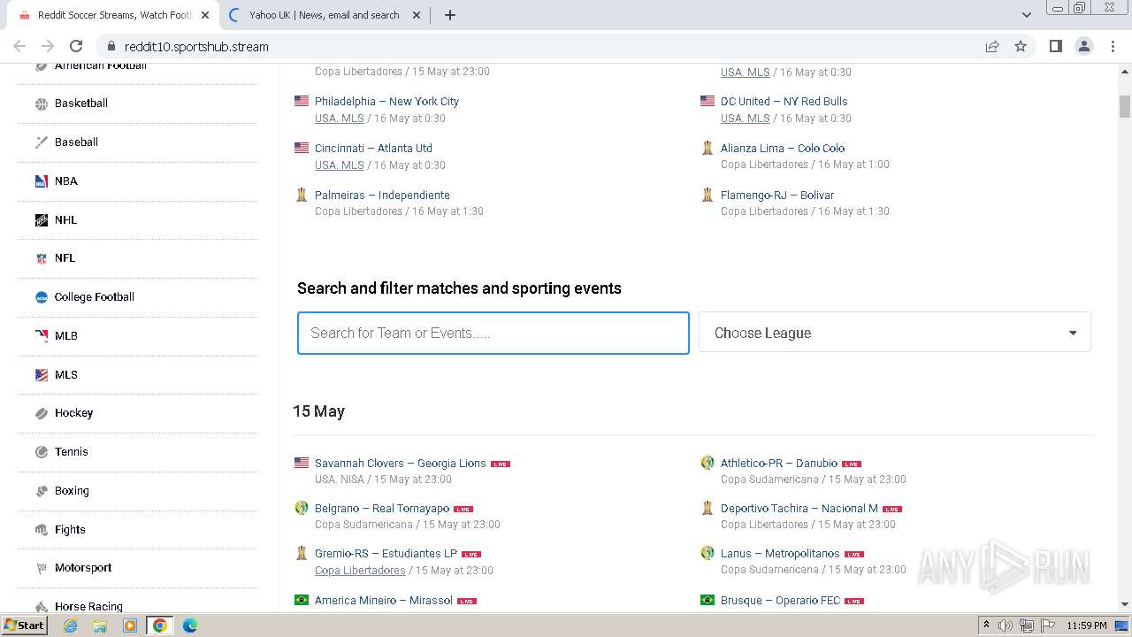
Task: Open the Windows Start menu
Action: click(x=25, y=625)
